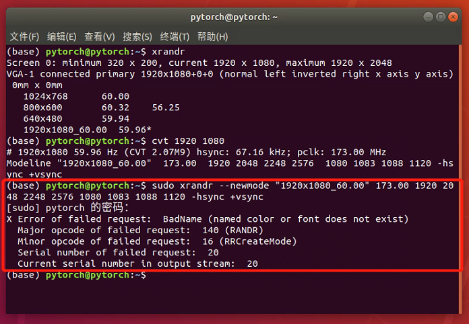Click the '56.25' refresh rate value

tap(166, 108)
